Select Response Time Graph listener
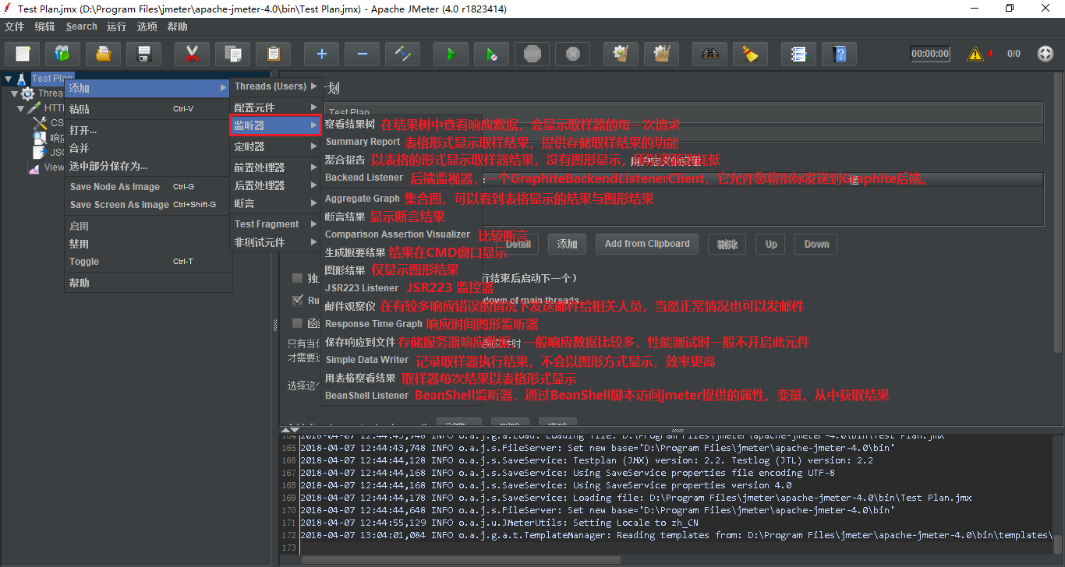Viewport: 1065px width, 567px height. pos(373,324)
